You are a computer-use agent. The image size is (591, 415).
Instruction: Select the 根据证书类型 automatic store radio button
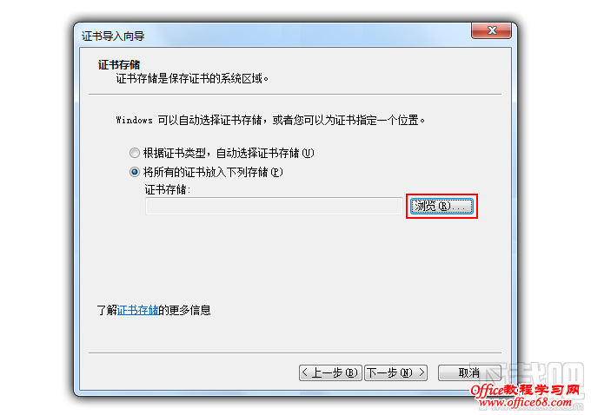(x=135, y=153)
